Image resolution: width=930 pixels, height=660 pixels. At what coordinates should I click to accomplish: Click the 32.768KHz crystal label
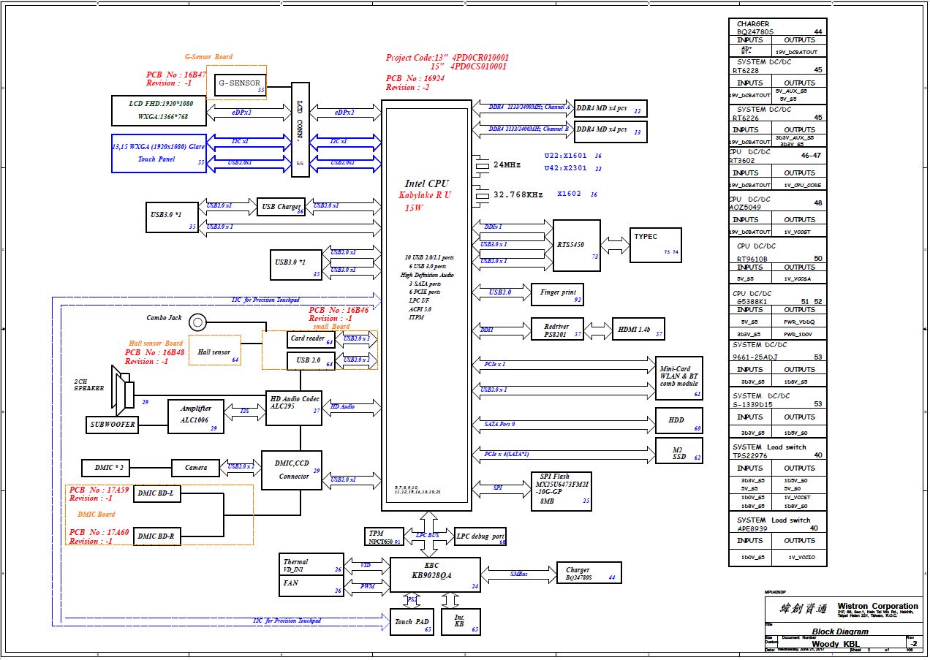(518, 195)
